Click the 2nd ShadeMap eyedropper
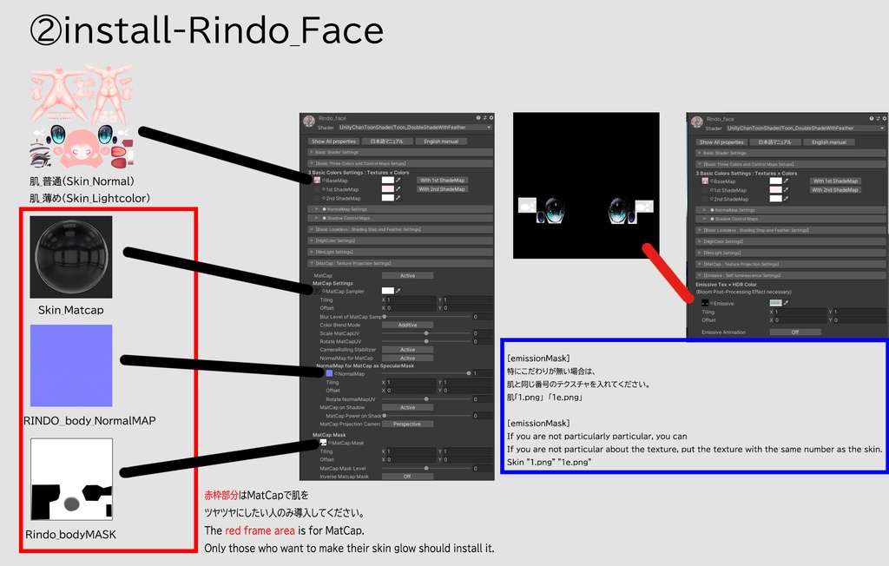The height and width of the screenshot is (566, 889). coord(398,198)
